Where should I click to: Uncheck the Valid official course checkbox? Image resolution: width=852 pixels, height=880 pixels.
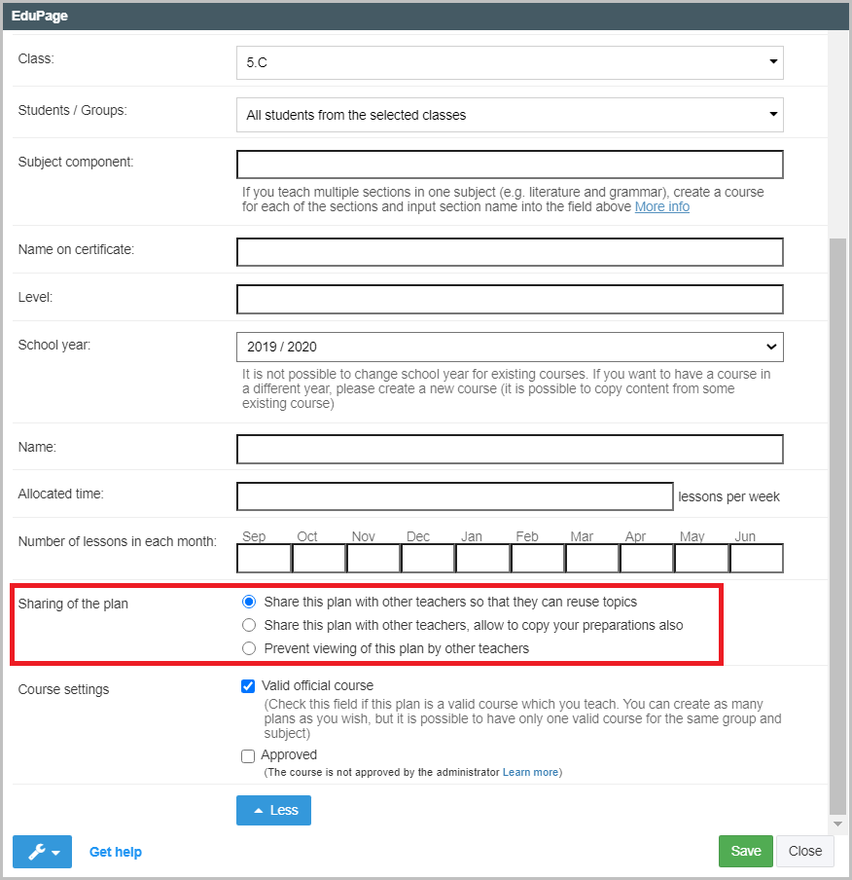[x=248, y=685]
